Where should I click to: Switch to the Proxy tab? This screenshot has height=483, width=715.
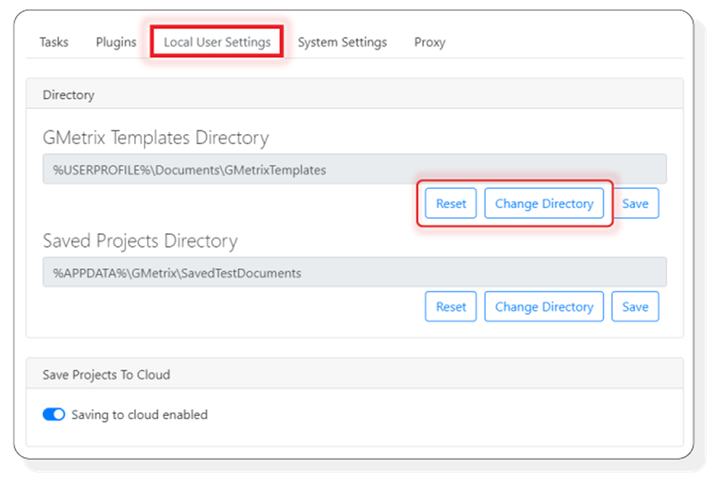tap(430, 43)
